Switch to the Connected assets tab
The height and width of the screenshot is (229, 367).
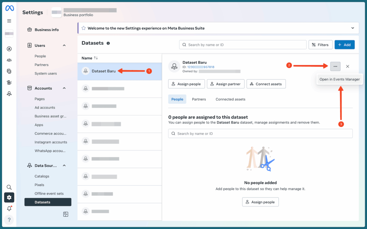click(230, 99)
